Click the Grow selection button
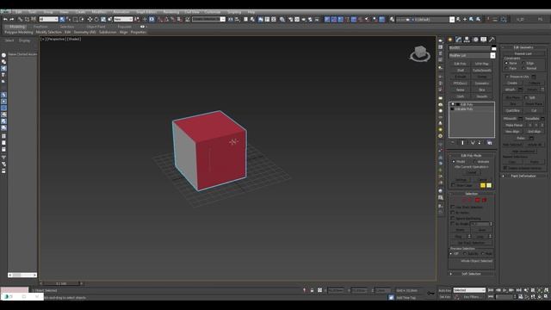 (x=482, y=230)
